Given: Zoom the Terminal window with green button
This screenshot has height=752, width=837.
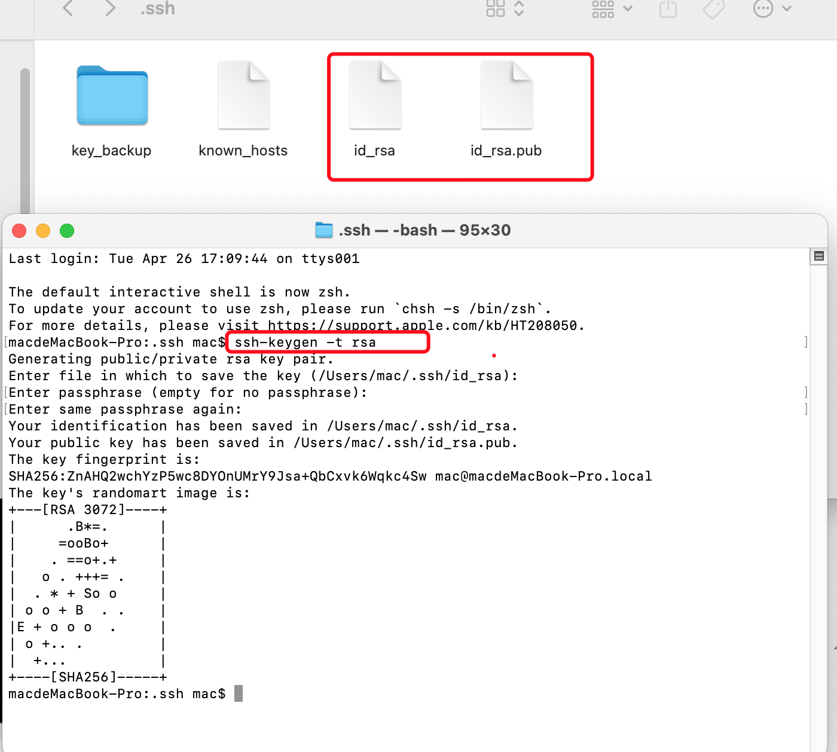Looking at the screenshot, I should [67, 231].
